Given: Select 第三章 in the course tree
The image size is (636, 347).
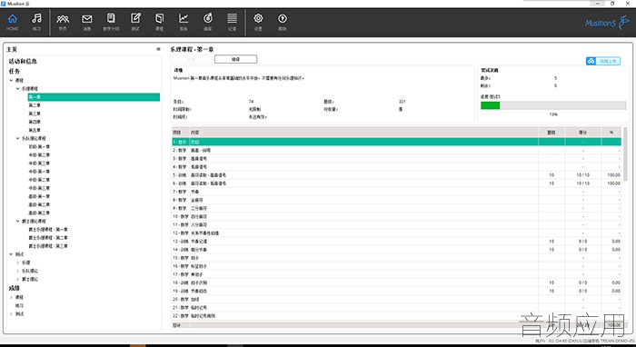Looking at the screenshot, I should (x=35, y=114).
